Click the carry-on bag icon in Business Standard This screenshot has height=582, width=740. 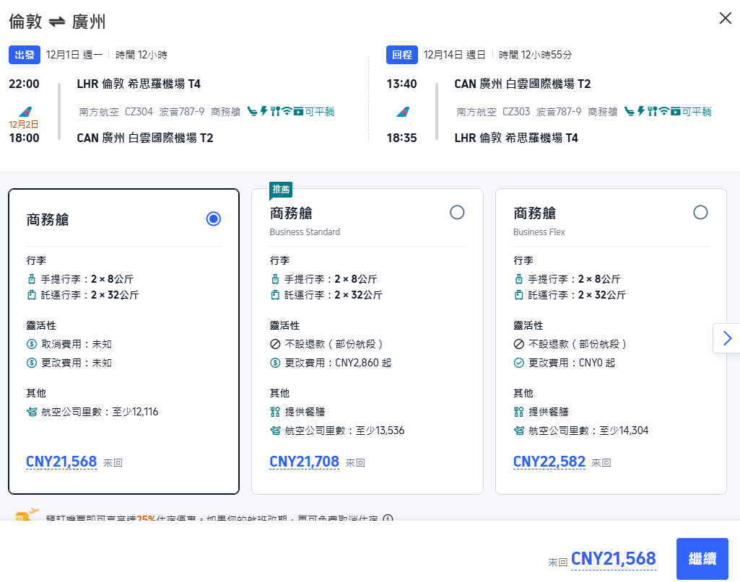pos(275,279)
